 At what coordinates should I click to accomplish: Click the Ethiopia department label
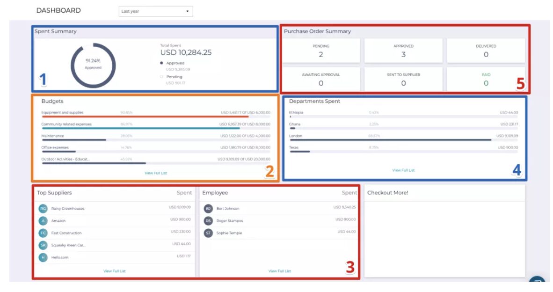(296, 112)
